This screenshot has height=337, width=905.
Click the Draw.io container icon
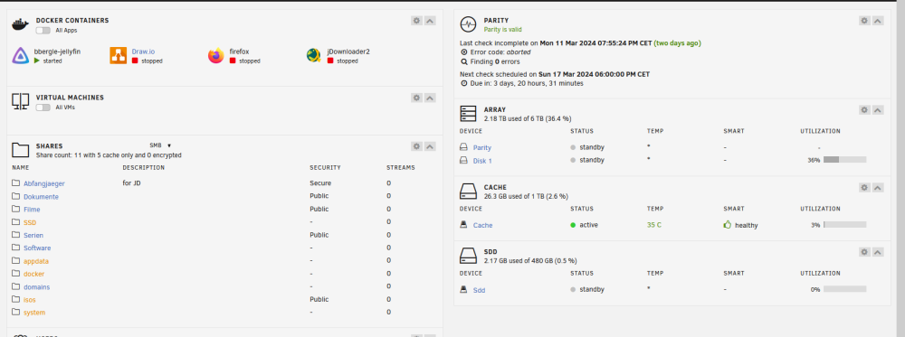[x=119, y=56]
